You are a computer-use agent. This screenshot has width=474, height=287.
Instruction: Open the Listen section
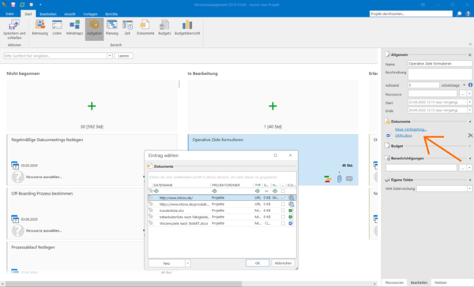[57, 28]
